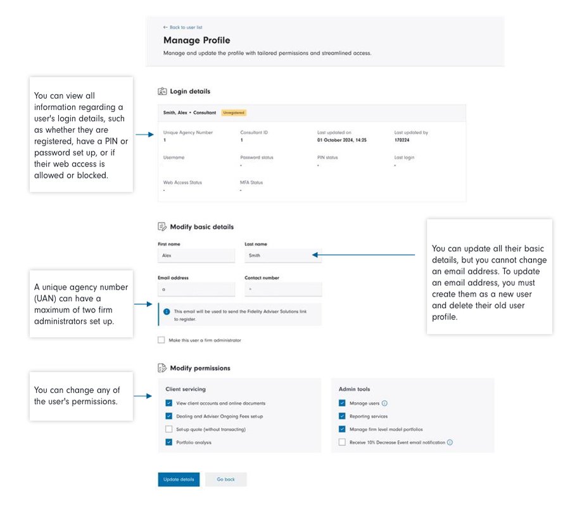Click the info icon beside Manage users
Viewport: 582px width, 506px height.
pos(384,403)
